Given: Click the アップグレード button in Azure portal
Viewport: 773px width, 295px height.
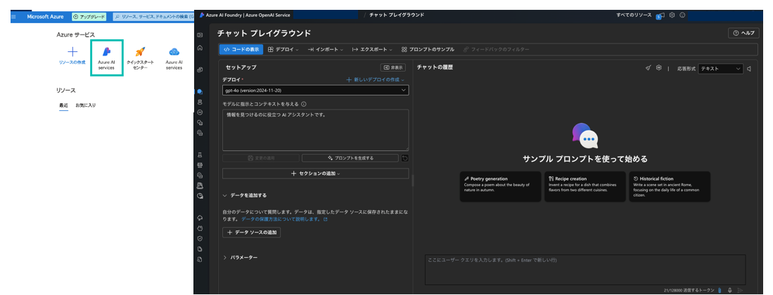Looking at the screenshot, I should tap(89, 17).
